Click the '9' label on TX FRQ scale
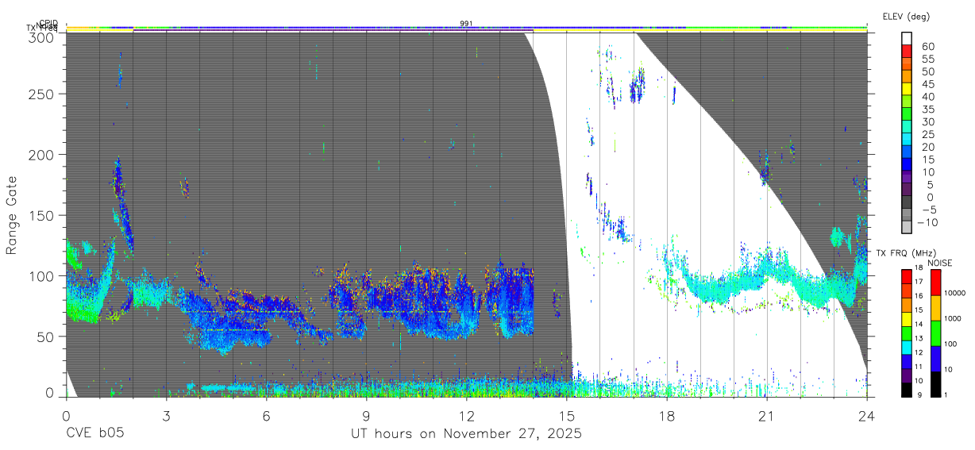Screen dimensions: 975x450 (x=919, y=394)
